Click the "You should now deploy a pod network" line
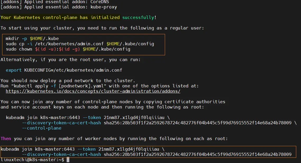301x163 pixels. tap(68, 81)
